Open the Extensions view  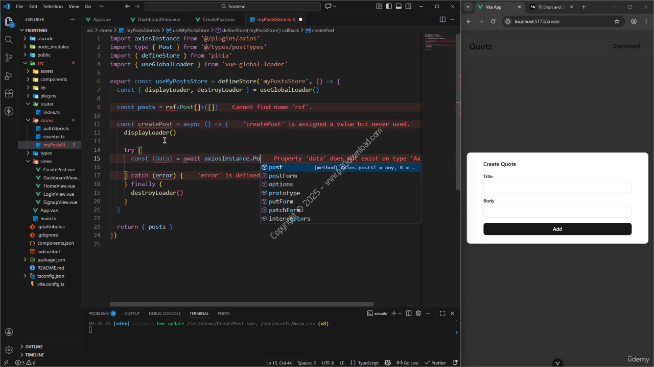point(9,94)
